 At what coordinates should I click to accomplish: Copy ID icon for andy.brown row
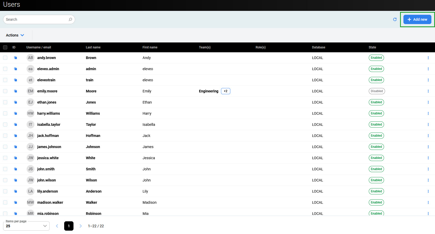pos(16,58)
